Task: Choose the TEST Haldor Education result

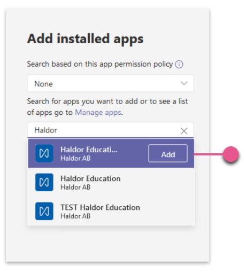Action: [x=111, y=212]
